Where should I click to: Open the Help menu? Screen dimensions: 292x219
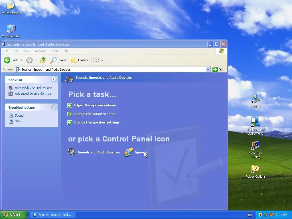click(65, 51)
